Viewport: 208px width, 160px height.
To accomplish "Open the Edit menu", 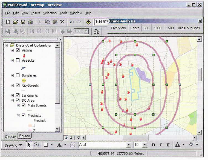I will pyautogui.click(x=16, y=13).
